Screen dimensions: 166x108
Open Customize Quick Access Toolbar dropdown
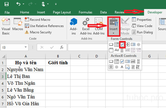[56, 4]
